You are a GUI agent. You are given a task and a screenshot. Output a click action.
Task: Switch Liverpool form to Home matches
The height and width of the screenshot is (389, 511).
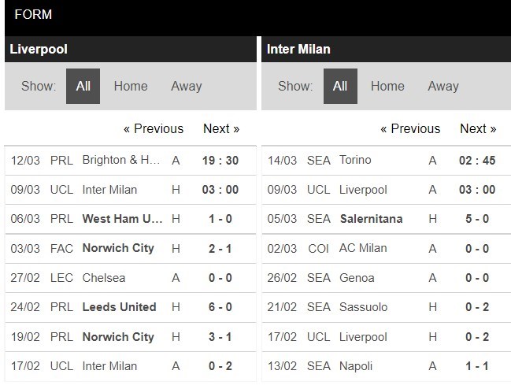(131, 87)
